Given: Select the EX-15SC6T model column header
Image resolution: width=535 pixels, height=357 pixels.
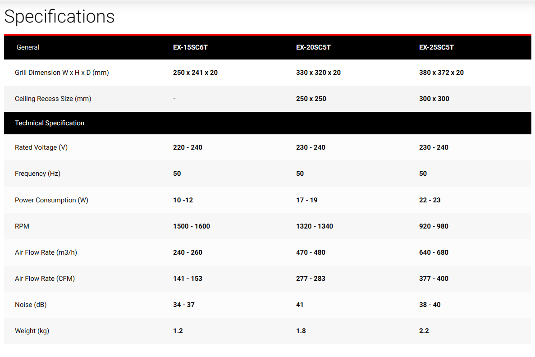Looking at the screenshot, I should [x=190, y=47].
